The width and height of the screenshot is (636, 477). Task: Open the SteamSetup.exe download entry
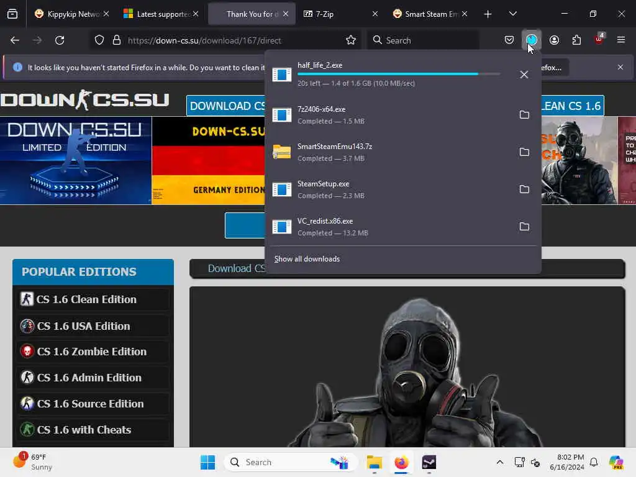coord(389,189)
